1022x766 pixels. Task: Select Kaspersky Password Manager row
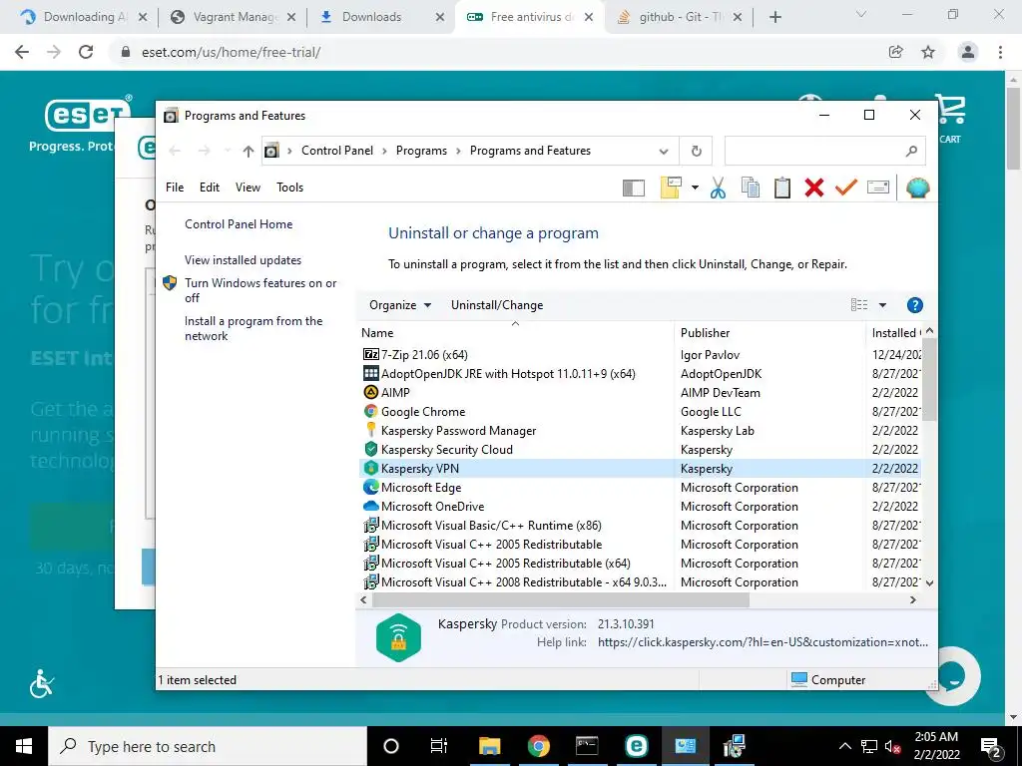point(640,431)
